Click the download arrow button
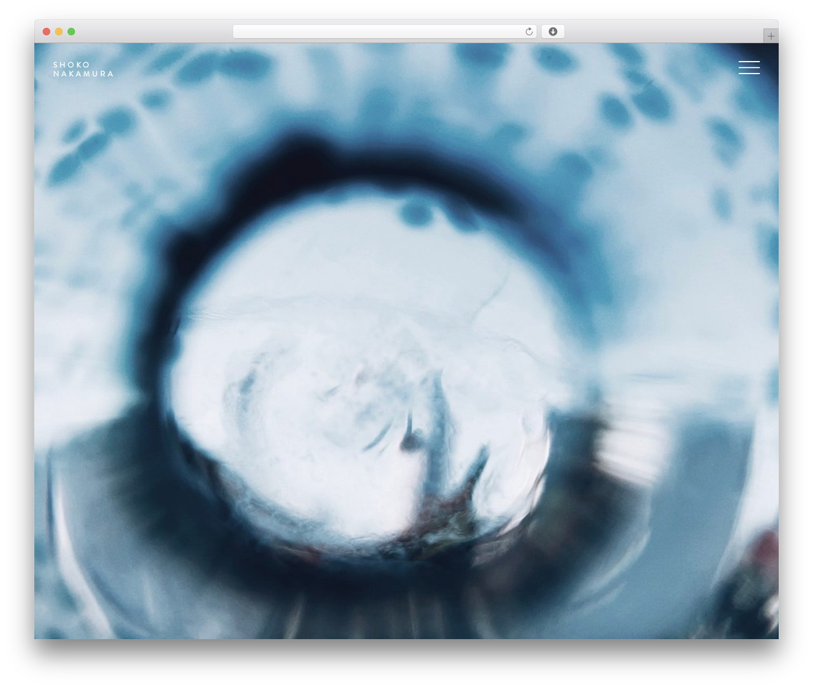Image resolution: width=813 pixels, height=688 pixels. [553, 32]
